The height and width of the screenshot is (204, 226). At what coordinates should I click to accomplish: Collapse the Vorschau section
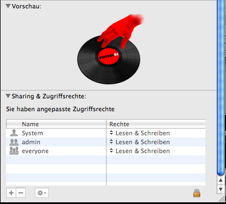click(x=8, y=6)
